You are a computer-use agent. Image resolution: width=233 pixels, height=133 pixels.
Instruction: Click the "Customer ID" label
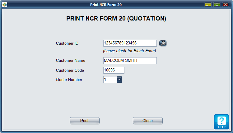(67, 43)
